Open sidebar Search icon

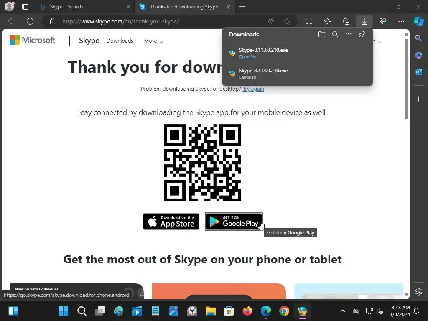click(418, 38)
